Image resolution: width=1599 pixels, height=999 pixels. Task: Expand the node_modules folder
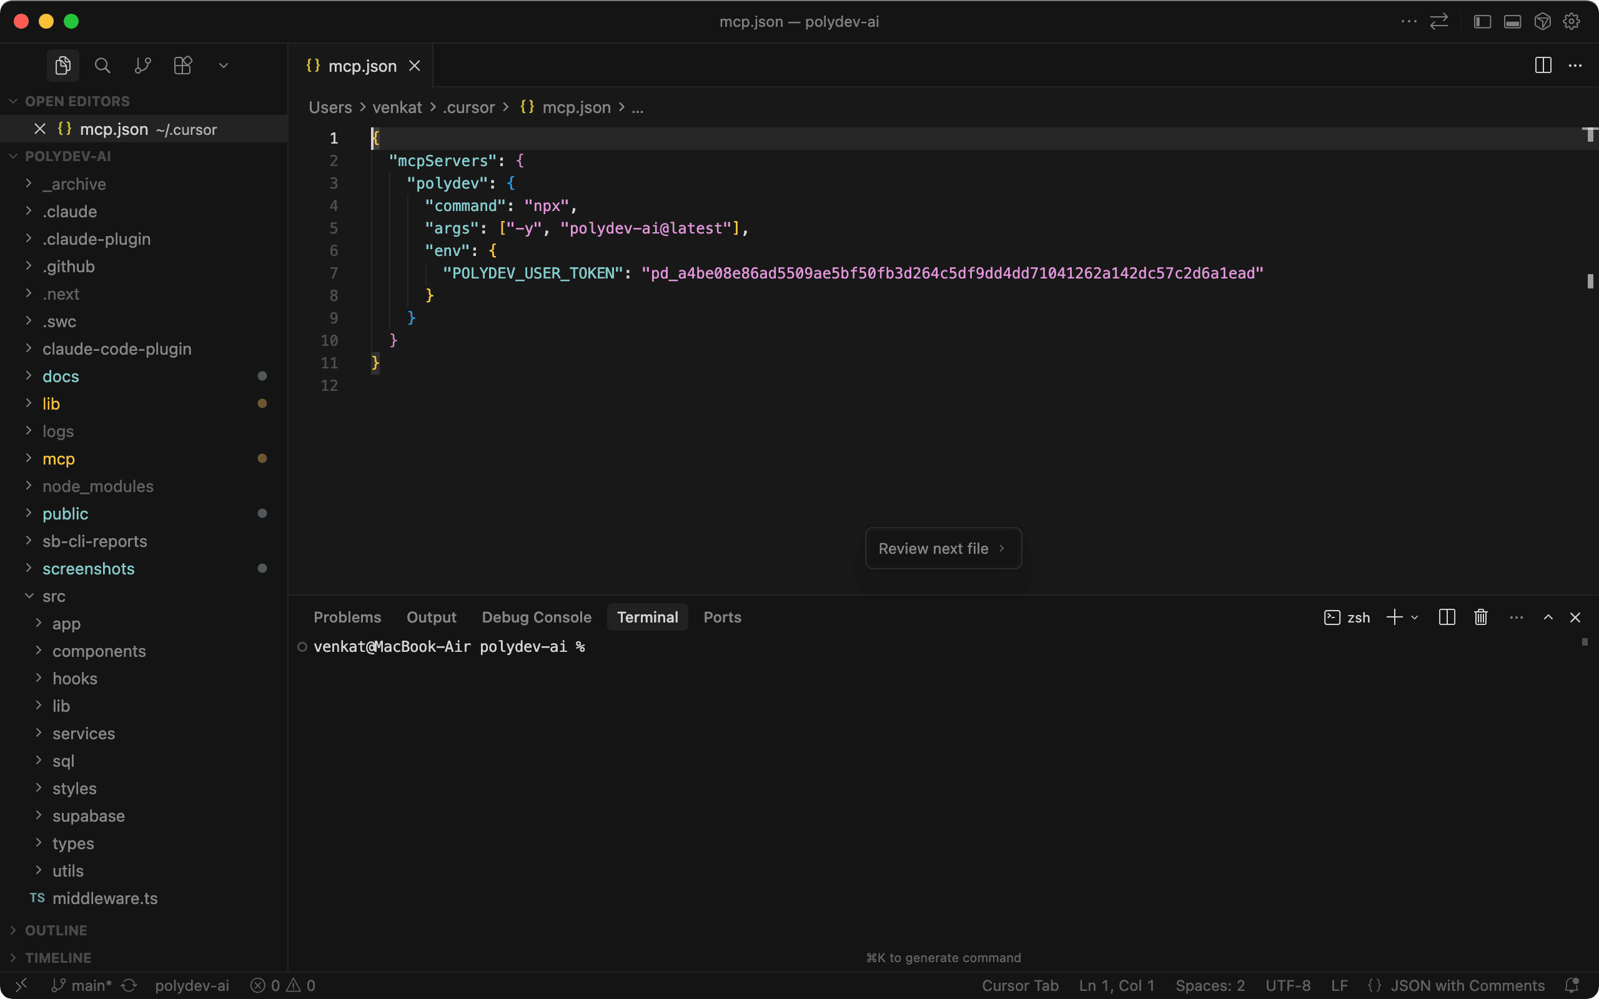pyautogui.click(x=98, y=486)
